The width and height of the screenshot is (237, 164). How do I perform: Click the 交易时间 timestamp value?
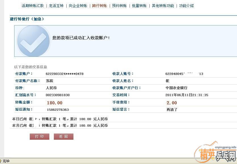(x=187, y=95)
